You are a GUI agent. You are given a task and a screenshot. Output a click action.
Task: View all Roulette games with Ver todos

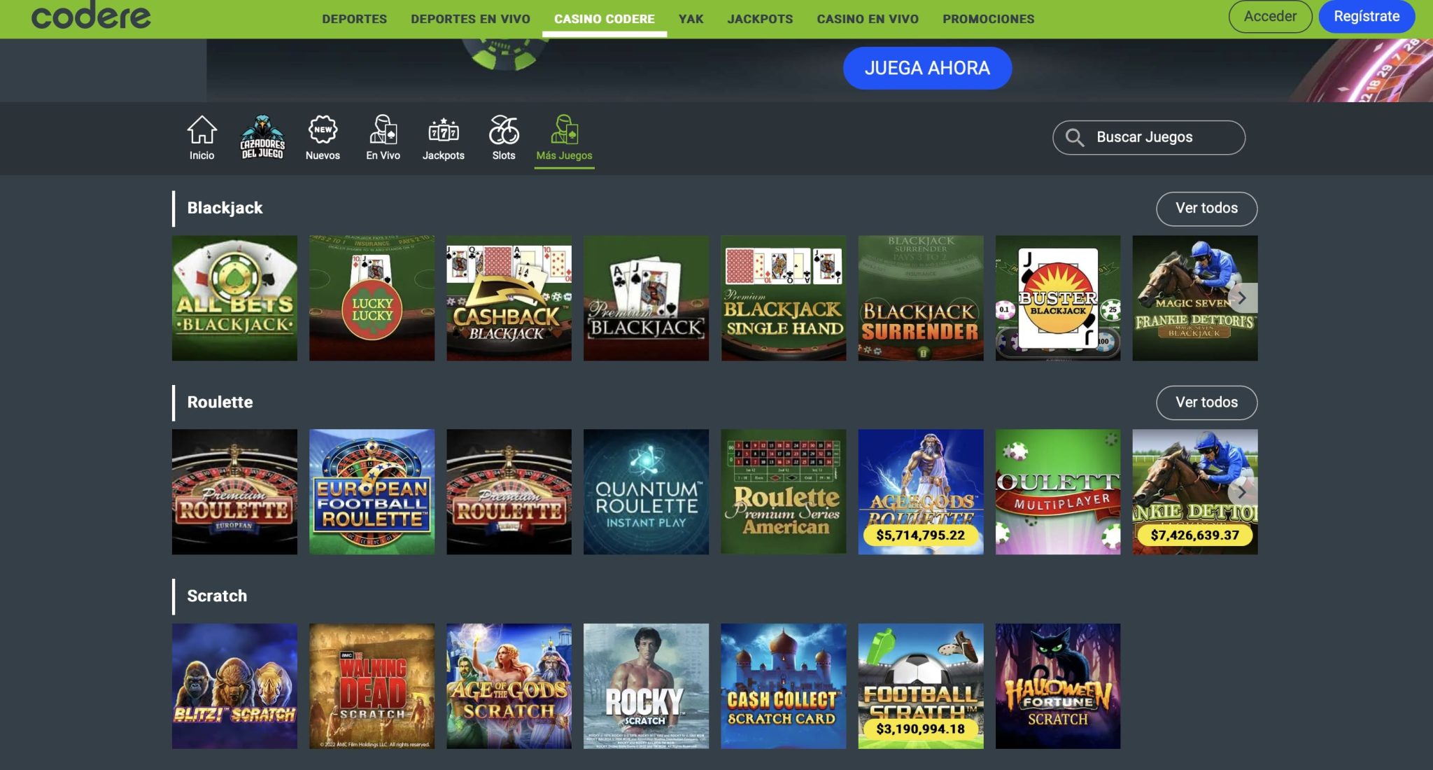1206,402
